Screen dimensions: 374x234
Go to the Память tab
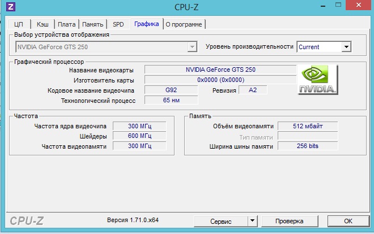point(93,24)
